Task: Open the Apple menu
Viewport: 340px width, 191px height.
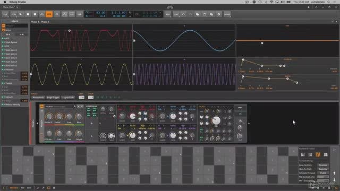Action: pyautogui.click(x=5, y=2)
